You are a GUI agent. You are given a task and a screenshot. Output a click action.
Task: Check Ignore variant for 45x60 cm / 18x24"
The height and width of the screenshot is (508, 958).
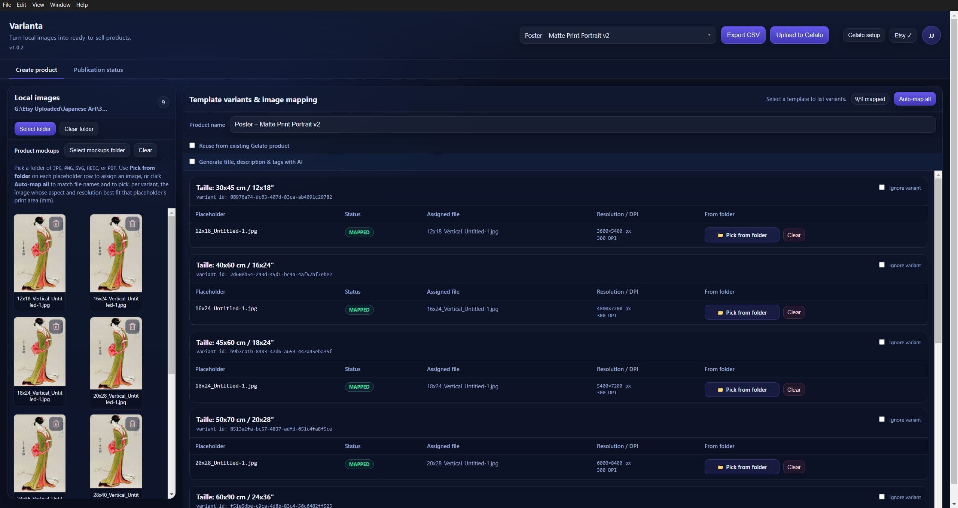(x=882, y=342)
